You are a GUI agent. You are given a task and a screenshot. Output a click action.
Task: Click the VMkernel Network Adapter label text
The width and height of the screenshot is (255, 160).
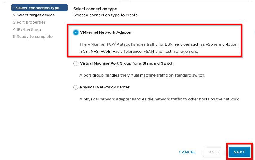(106, 32)
